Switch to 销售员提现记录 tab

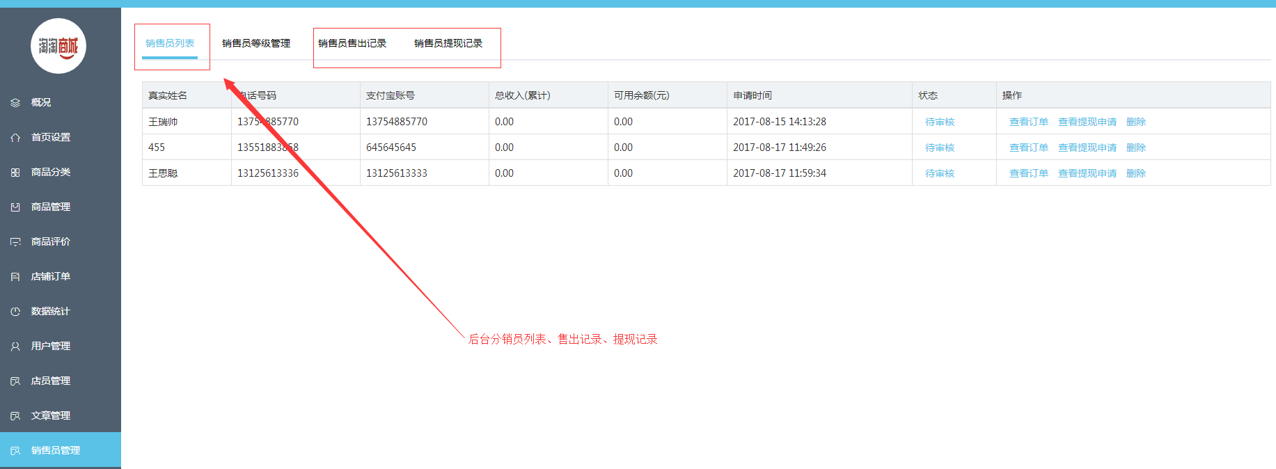[448, 43]
